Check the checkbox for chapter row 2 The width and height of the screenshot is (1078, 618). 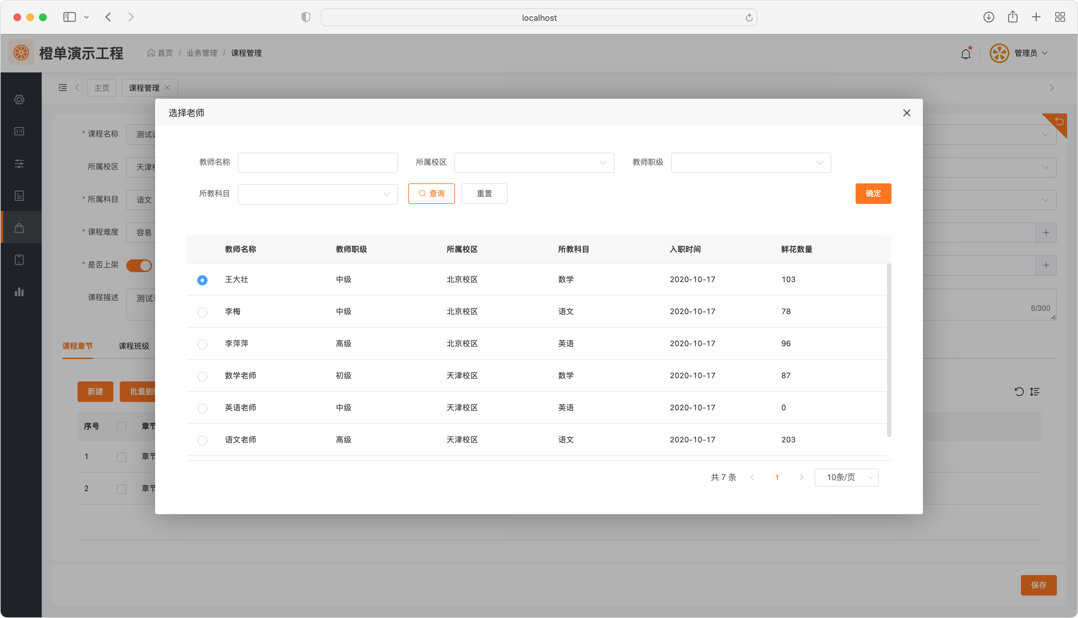click(122, 489)
